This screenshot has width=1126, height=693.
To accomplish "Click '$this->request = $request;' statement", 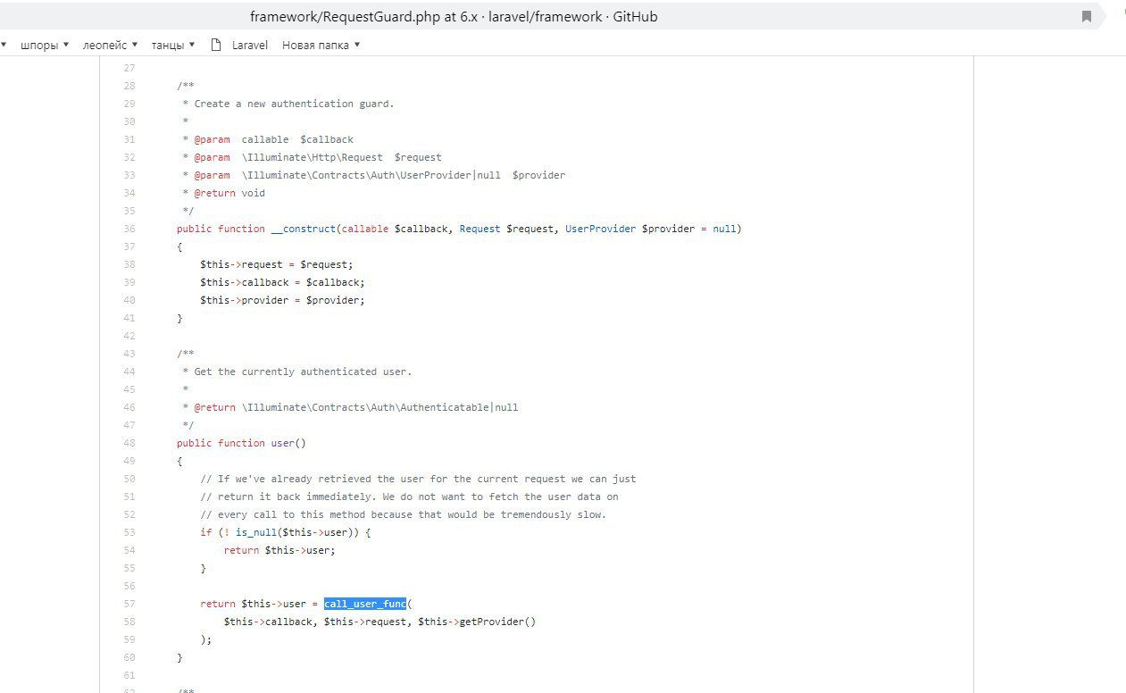I will coord(277,264).
